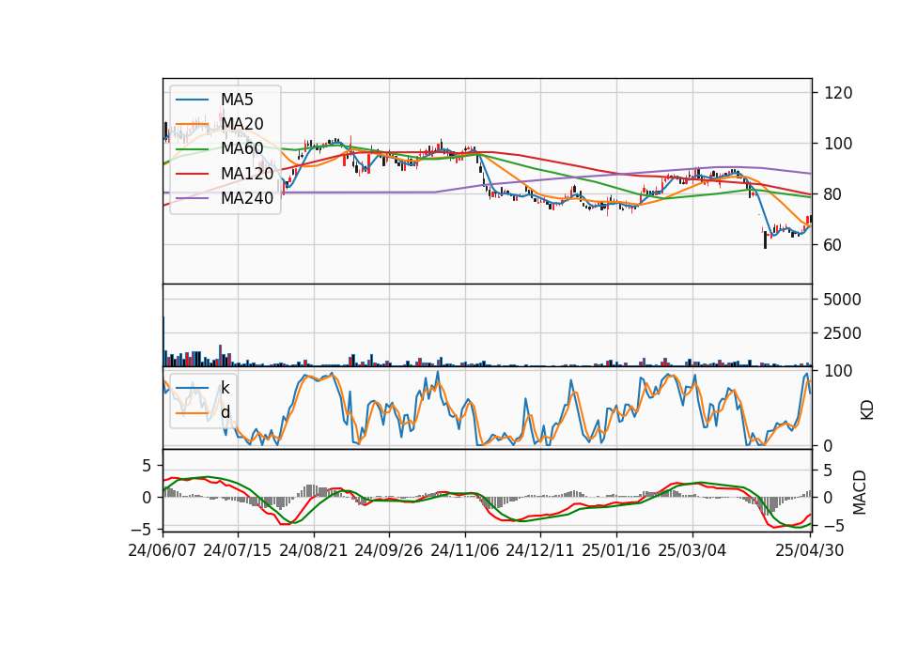The image size is (902, 648).
Task: Click the d legend label in KD panel
Action: coord(225,412)
